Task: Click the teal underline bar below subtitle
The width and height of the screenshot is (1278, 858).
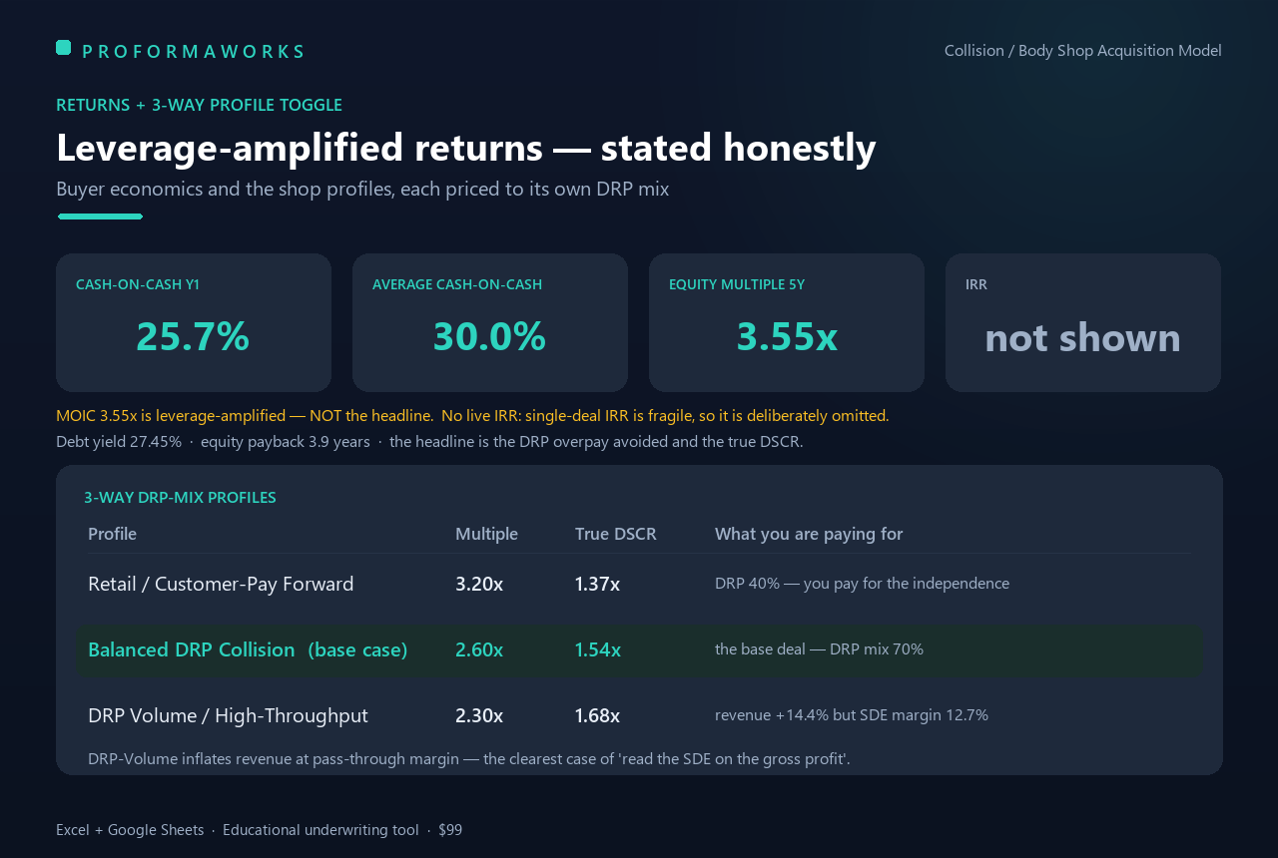Action: coord(100,216)
